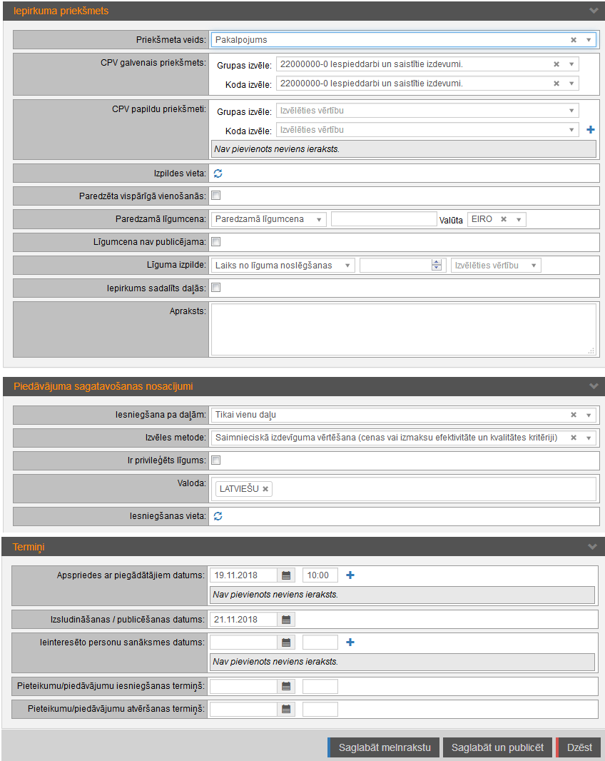605x761 pixels.
Task: Click Saglabāt melnrakstu button
Action: point(384,747)
